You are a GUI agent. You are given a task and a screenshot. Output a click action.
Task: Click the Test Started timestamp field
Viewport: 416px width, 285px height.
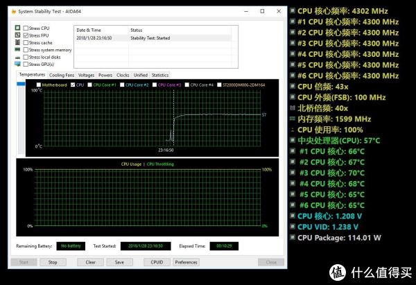click(146, 246)
